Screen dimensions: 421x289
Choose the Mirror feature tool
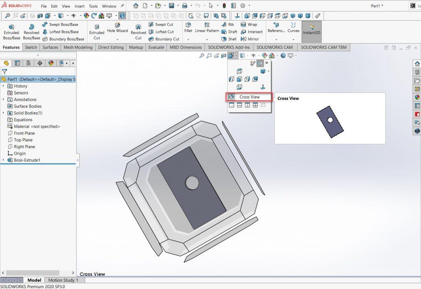(250, 39)
